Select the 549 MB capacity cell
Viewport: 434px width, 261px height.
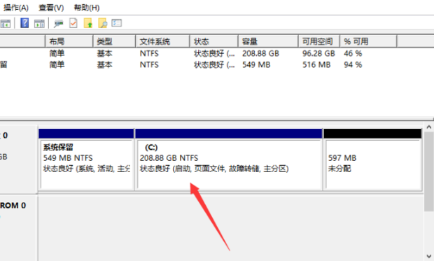(x=256, y=65)
